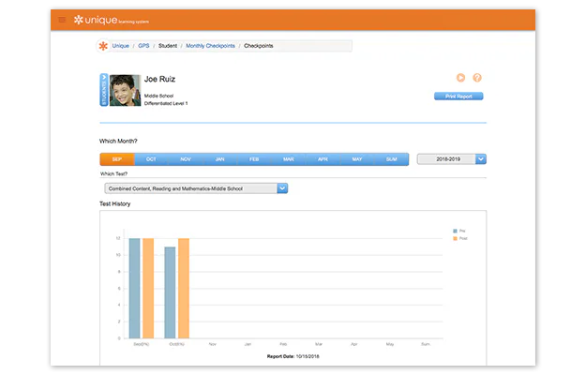Expand the blue Students side tab
The image size is (586, 375).
pyautogui.click(x=104, y=90)
